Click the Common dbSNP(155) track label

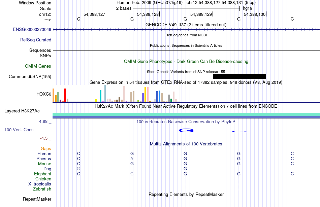pos(30,77)
